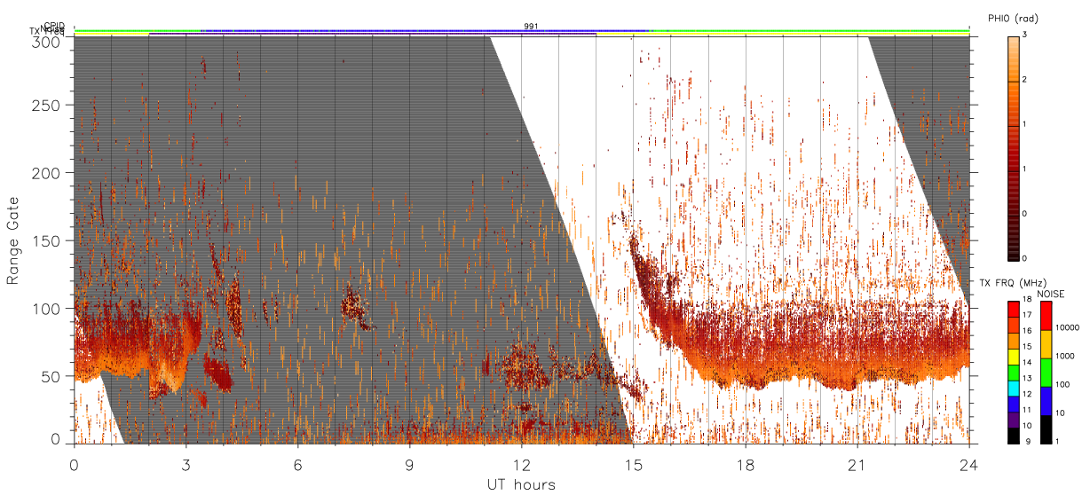Viewport: 1090px width, 503px height.
Task: Select the blue NOISE swatch between 10 and 100
Action: pyautogui.click(x=1047, y=400)
